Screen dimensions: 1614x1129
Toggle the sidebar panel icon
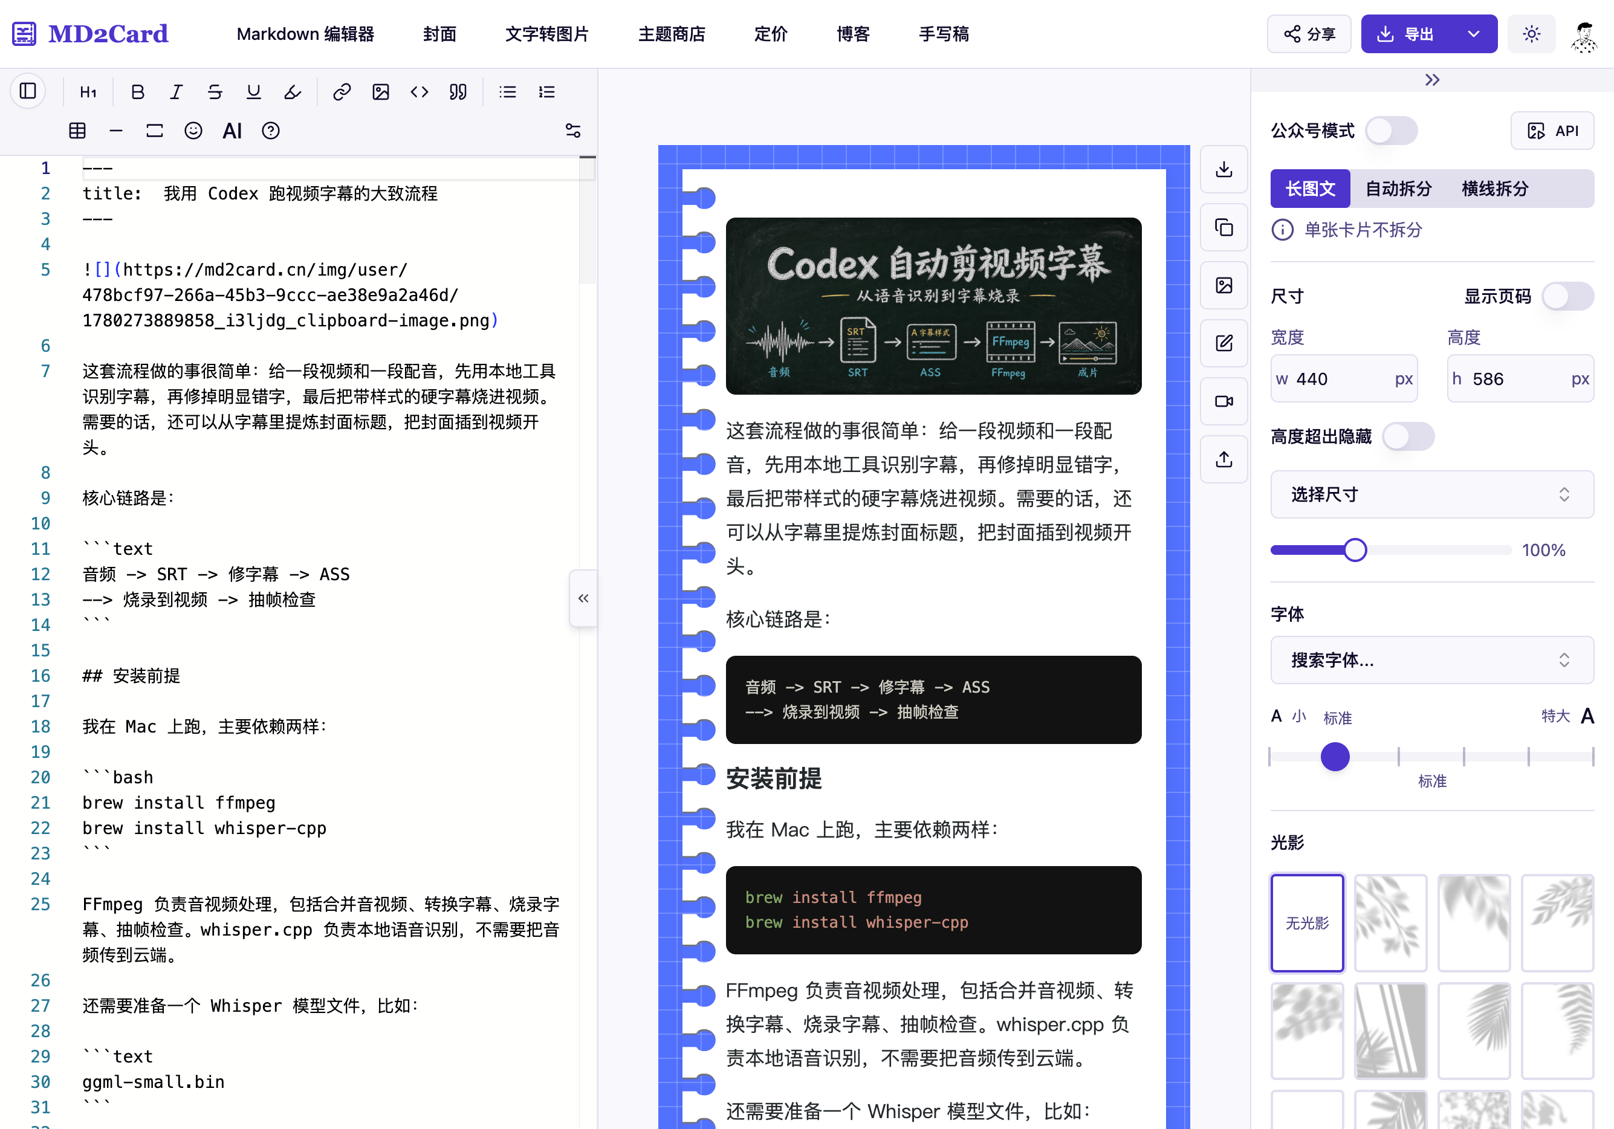click(28, 91)
